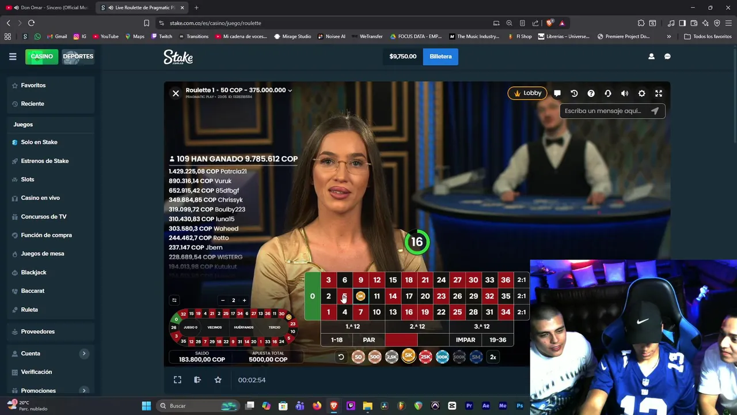Switch to the DEPORTES tab

(x=78, y=56)
